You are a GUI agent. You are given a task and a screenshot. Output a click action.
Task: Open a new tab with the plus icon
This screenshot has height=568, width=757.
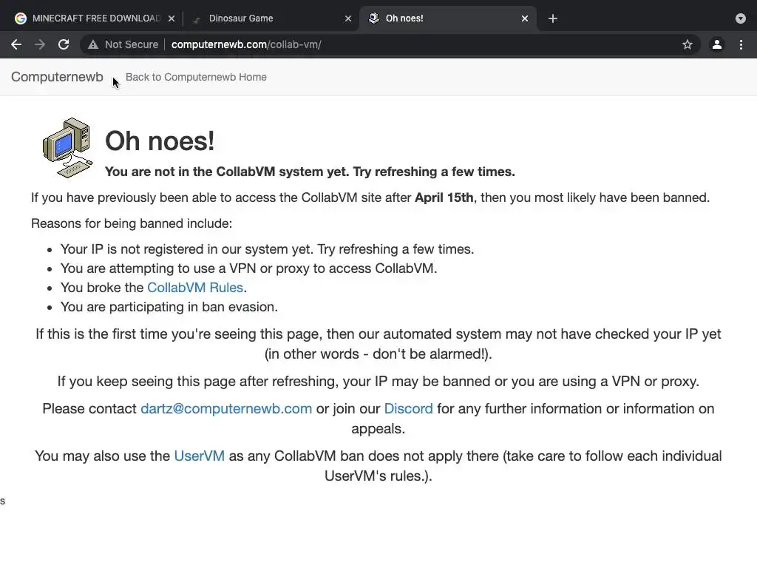pos(553,18)
